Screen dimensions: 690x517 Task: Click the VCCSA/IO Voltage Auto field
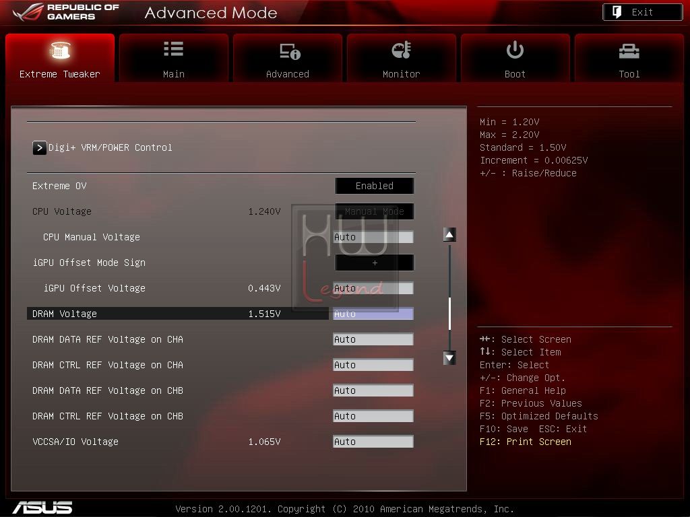tap(373, 442)
